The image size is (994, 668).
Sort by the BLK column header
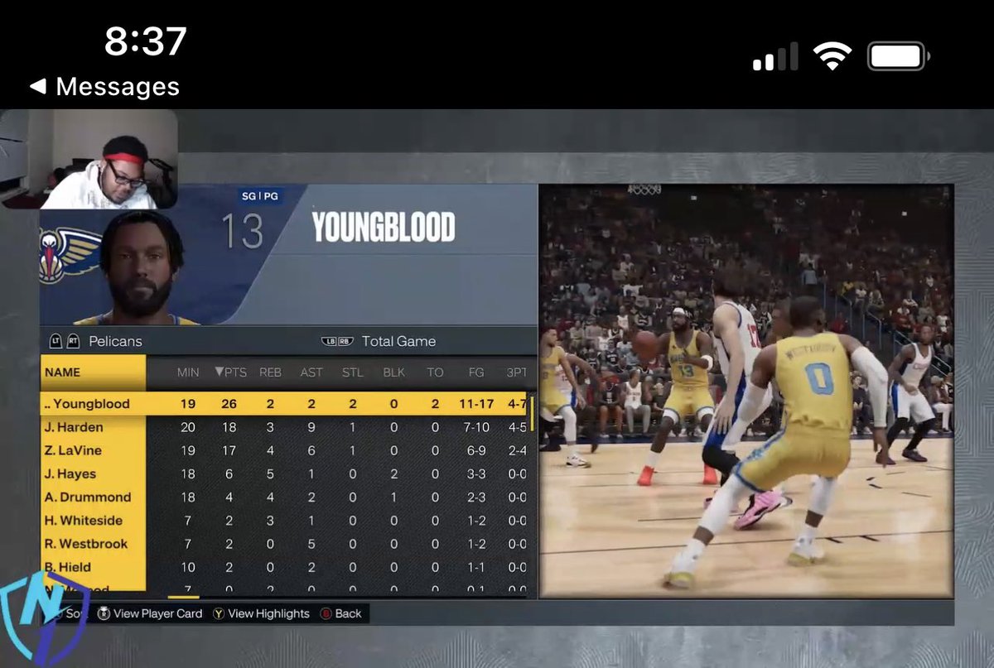[x=394, y=372]
